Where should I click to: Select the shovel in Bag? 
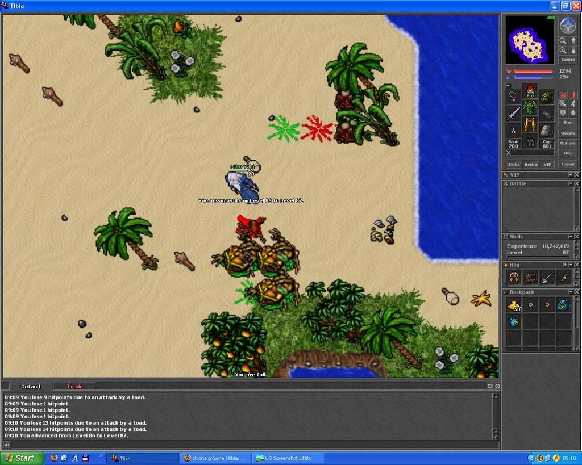(547, 278)
